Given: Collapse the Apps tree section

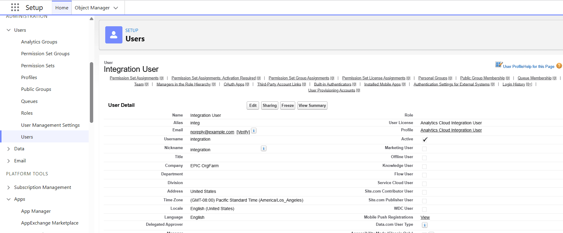Looking at the screenshot, I should point(8,199).
